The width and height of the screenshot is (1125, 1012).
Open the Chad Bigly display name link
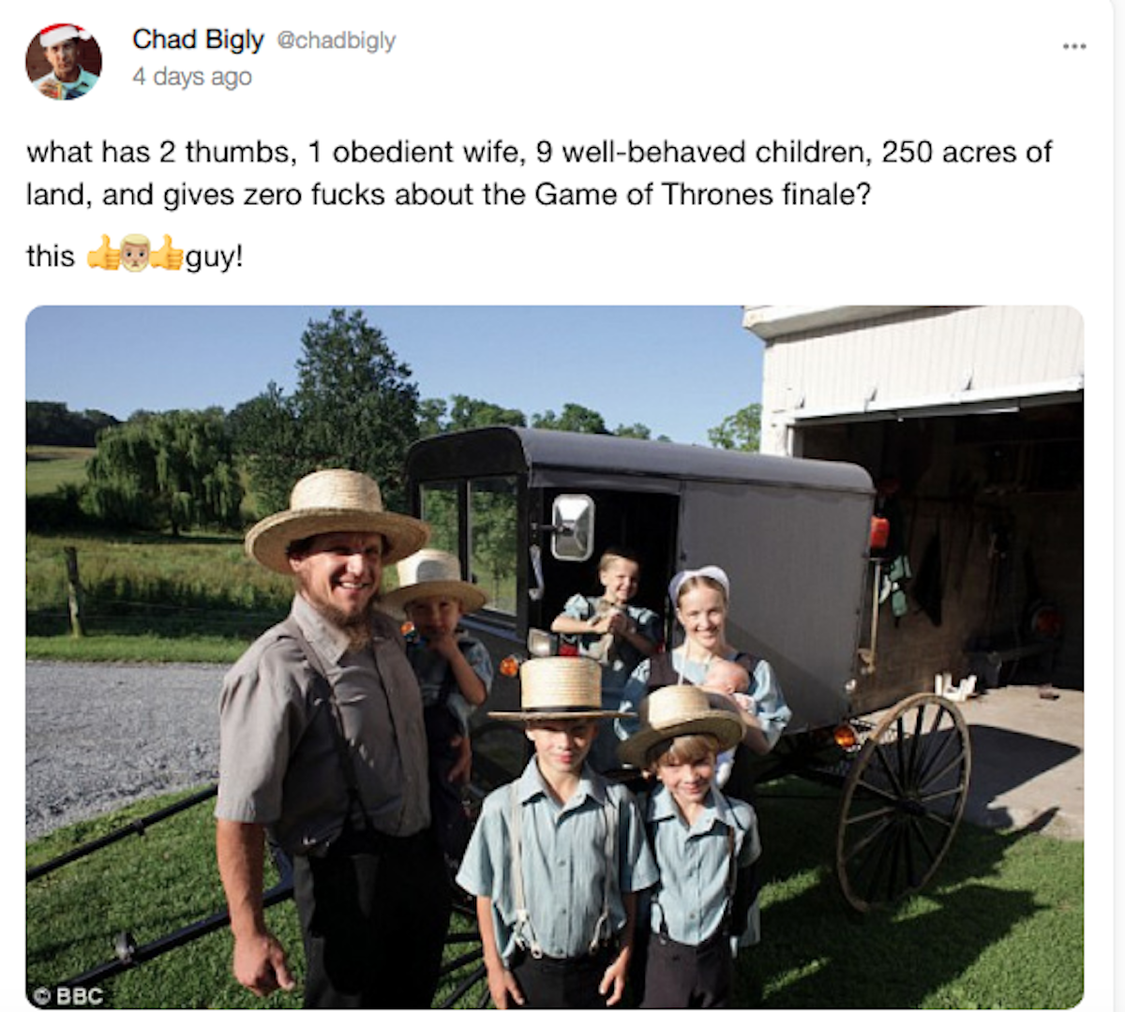coord(198,39)
